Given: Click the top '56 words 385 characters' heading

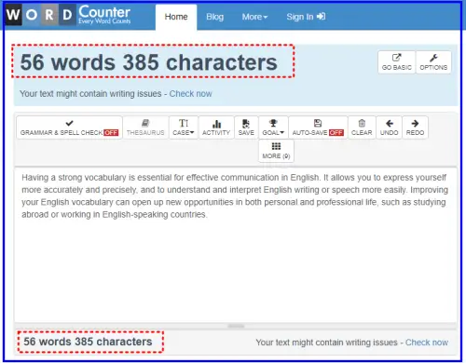Looking at the screenshot, I should [149, 62].
